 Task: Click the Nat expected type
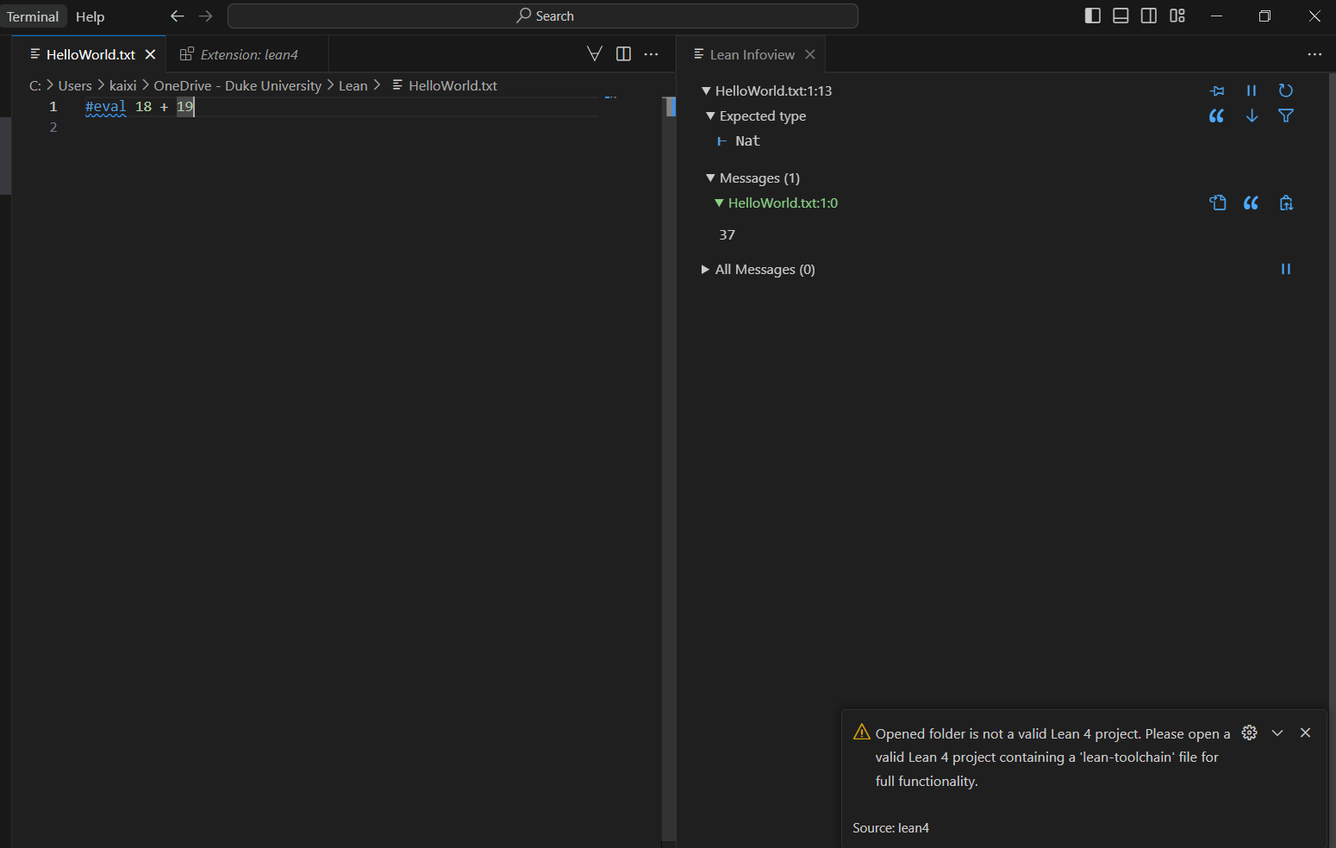(x=747, y=140)
